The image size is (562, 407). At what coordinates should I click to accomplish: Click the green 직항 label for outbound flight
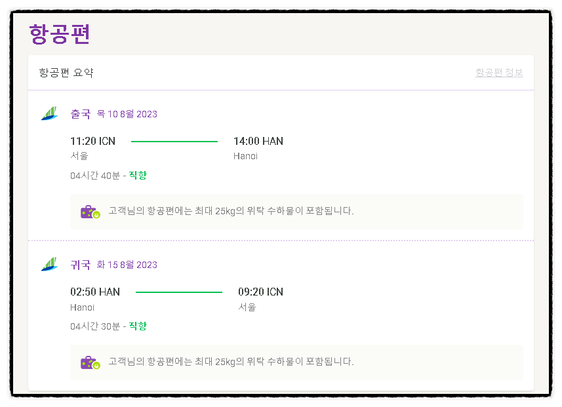[138, 175]
